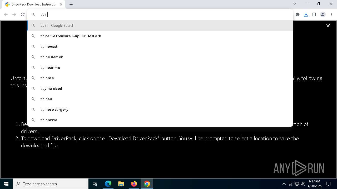The height and width of the screenshot is (189, 337).
Task: Select the 'tip ne demek' suggestion
Action: (x=160, y=57)
